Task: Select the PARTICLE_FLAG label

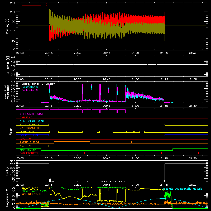Action: tap(30, 142)
